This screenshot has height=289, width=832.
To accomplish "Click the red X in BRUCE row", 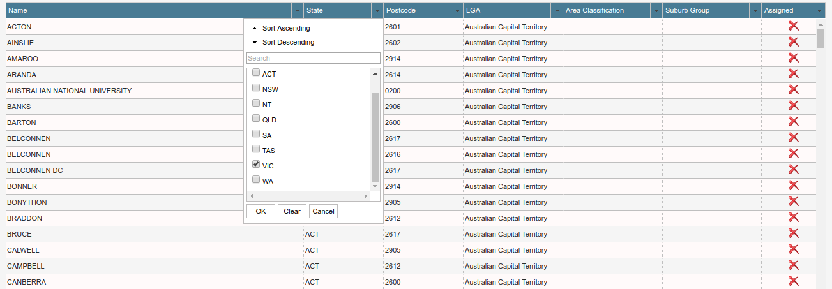I will coord(793,233).
